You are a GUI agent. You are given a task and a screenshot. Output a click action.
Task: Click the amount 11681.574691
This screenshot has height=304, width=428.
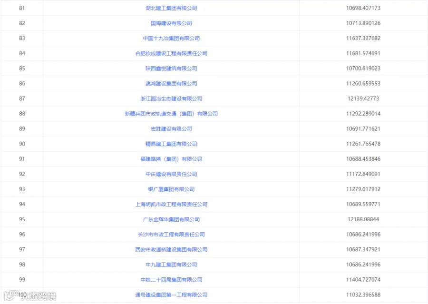click(x=363, y=53)
